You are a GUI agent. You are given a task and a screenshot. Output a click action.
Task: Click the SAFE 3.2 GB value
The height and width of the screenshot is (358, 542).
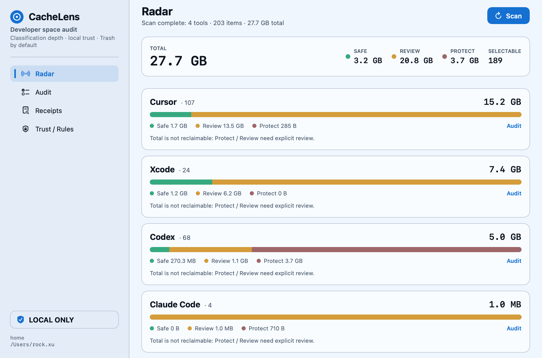(368, 61)
